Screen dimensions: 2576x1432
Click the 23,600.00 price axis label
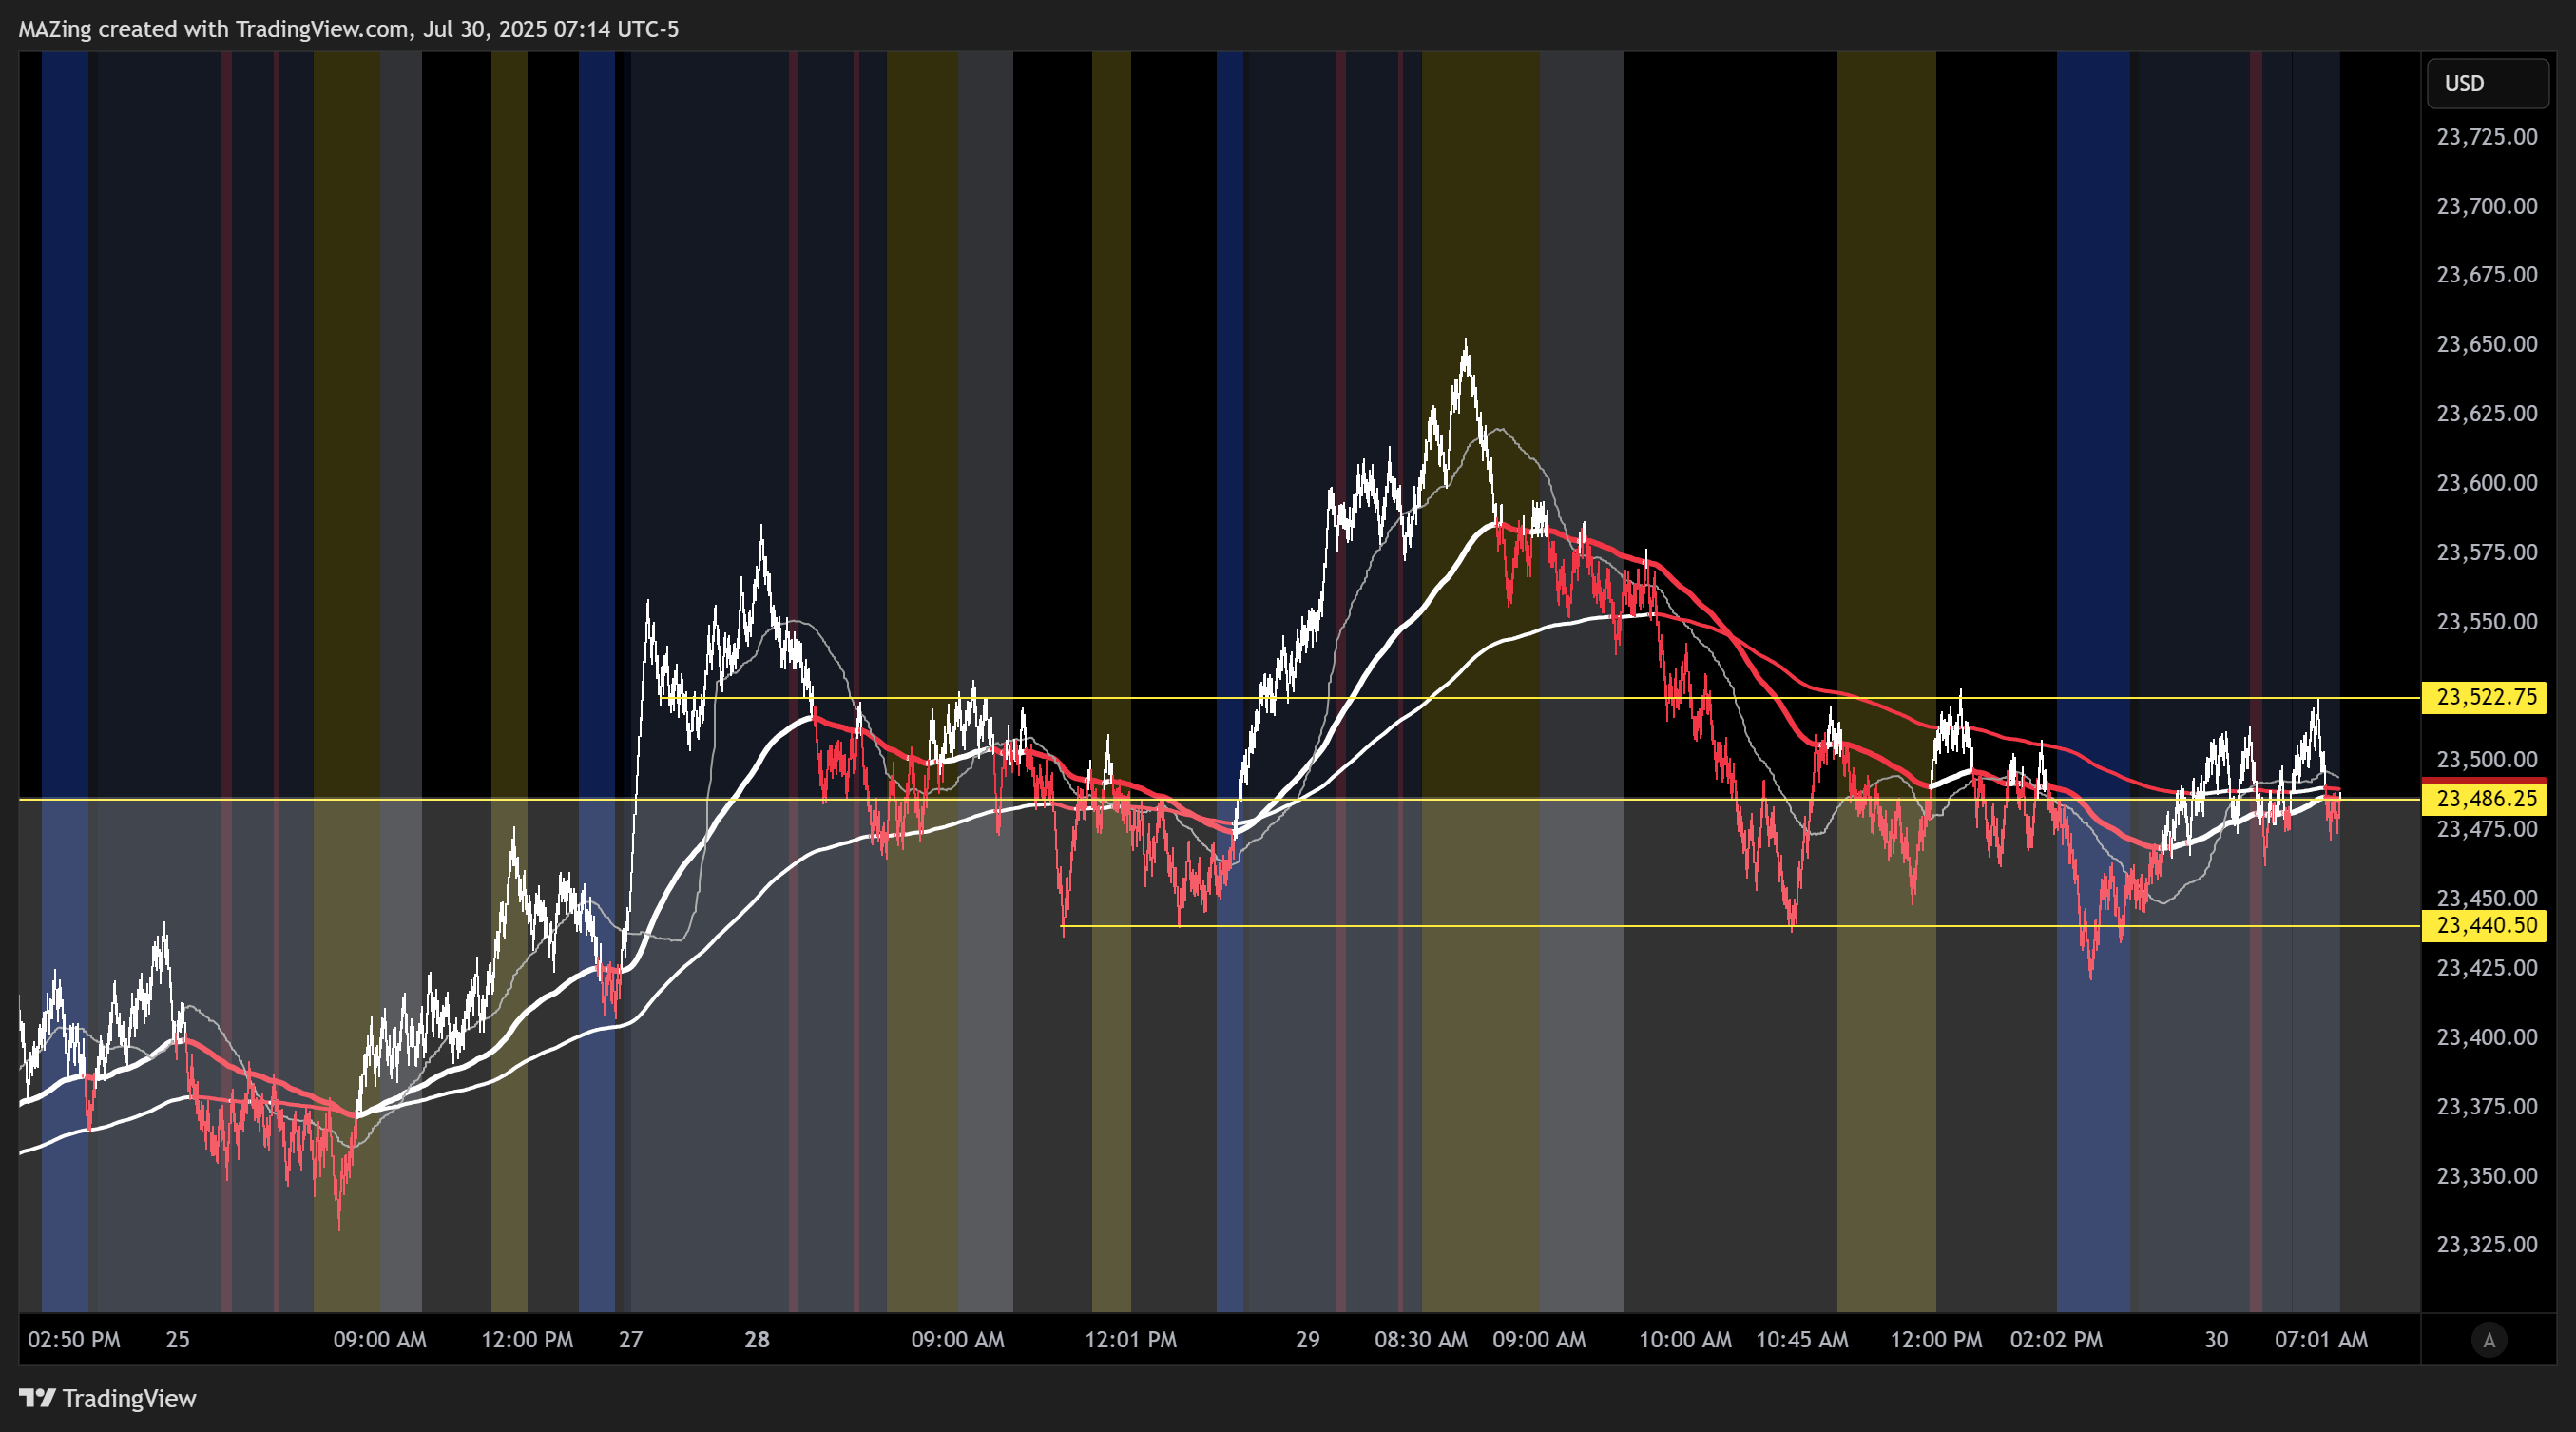pos(2486,483)
